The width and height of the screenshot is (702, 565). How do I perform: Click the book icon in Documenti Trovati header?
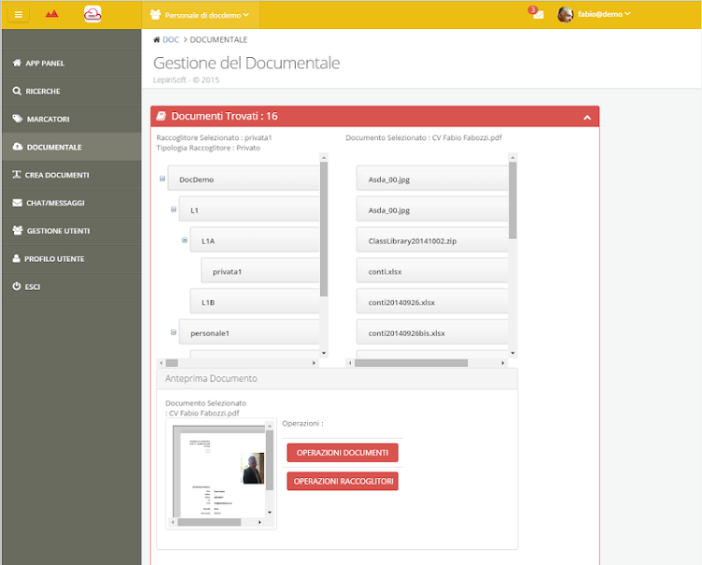(x=161, y=117)
